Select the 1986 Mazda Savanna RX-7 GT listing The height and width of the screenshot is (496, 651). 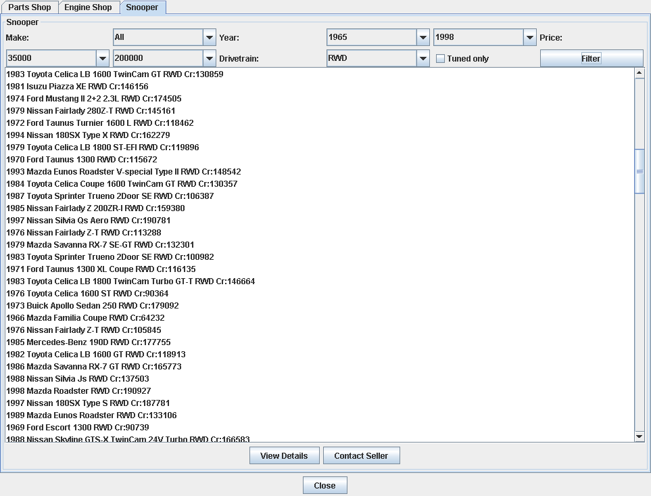click(320, 367)
